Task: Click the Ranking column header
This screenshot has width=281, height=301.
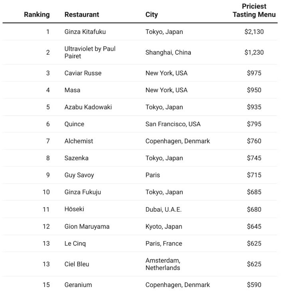Action: click(37, 15)
